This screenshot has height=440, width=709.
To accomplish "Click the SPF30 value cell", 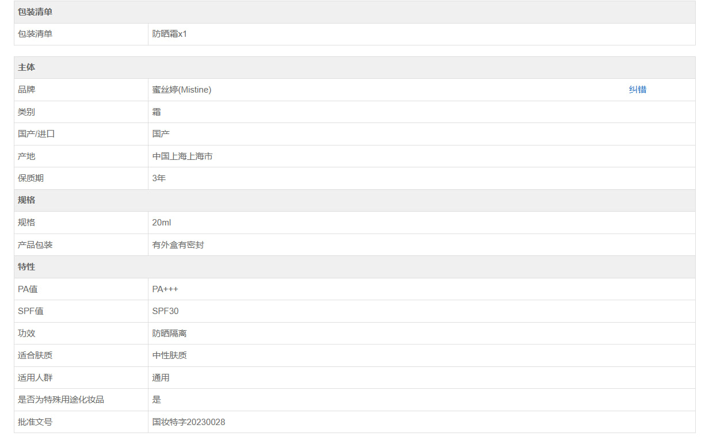I will [x=165, y=311].
